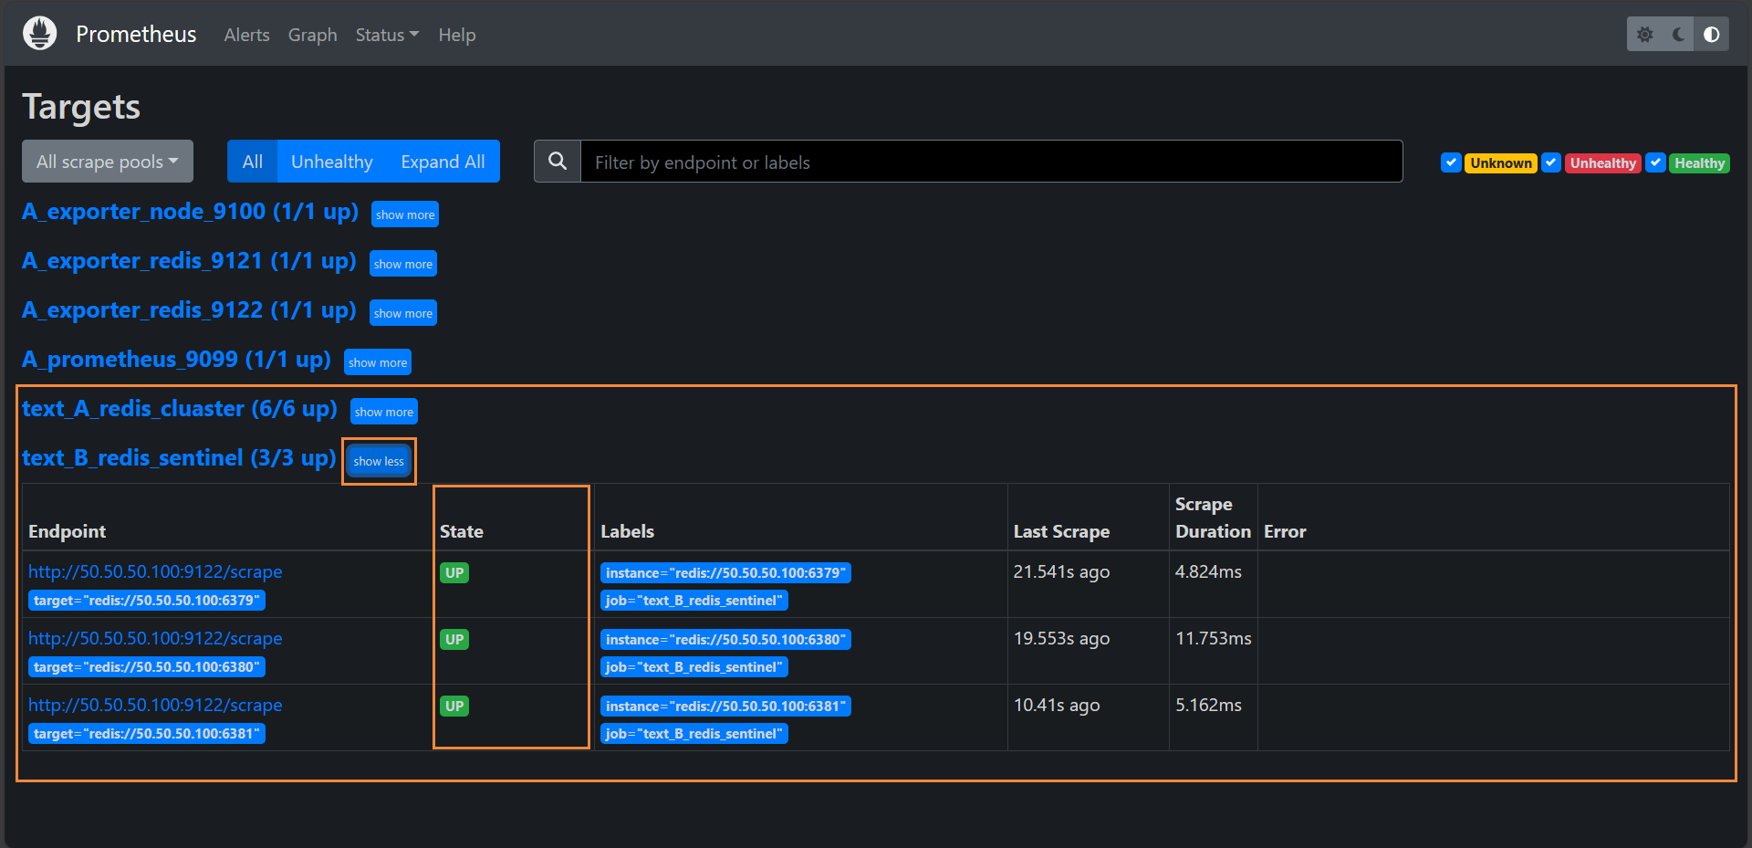Open the text_B_redis_sentinel pool link

point(179,458)
